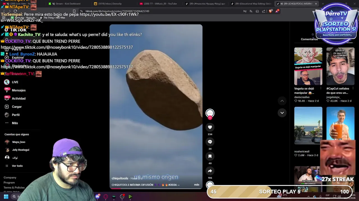Click the share page icon in address bar

(x=264, y=11)
